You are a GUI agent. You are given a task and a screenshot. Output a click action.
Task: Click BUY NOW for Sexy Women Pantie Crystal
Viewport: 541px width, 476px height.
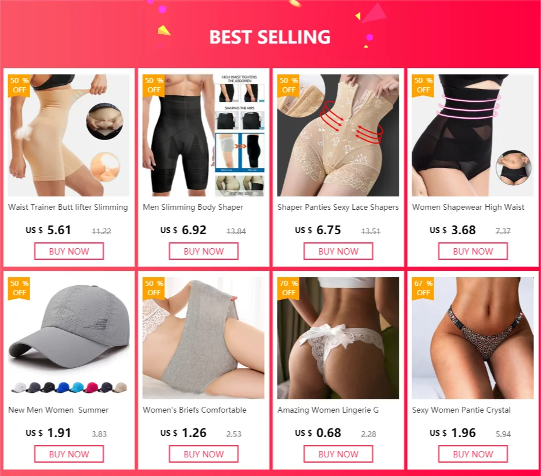[x=473, y=454]
